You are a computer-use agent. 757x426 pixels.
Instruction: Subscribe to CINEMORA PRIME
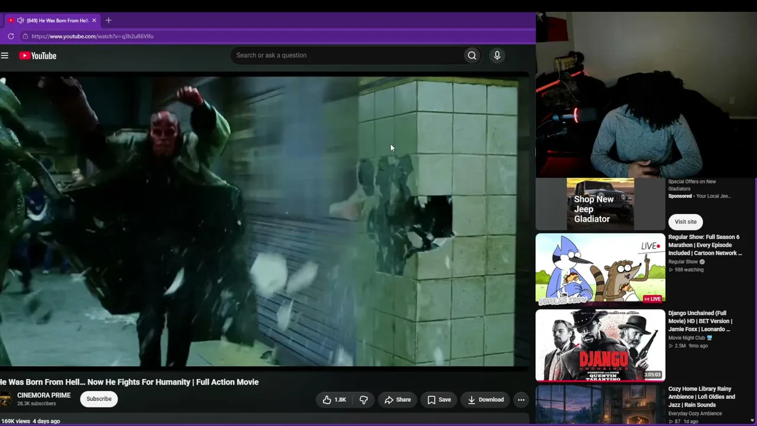(x=99, y=399)
